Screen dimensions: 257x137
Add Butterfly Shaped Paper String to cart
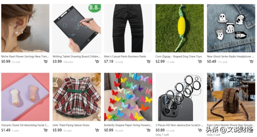tap(148, 130)
